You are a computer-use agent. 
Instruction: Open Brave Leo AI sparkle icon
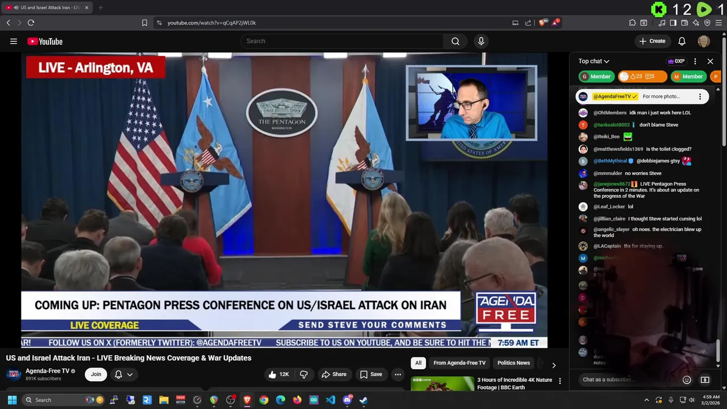696,23
